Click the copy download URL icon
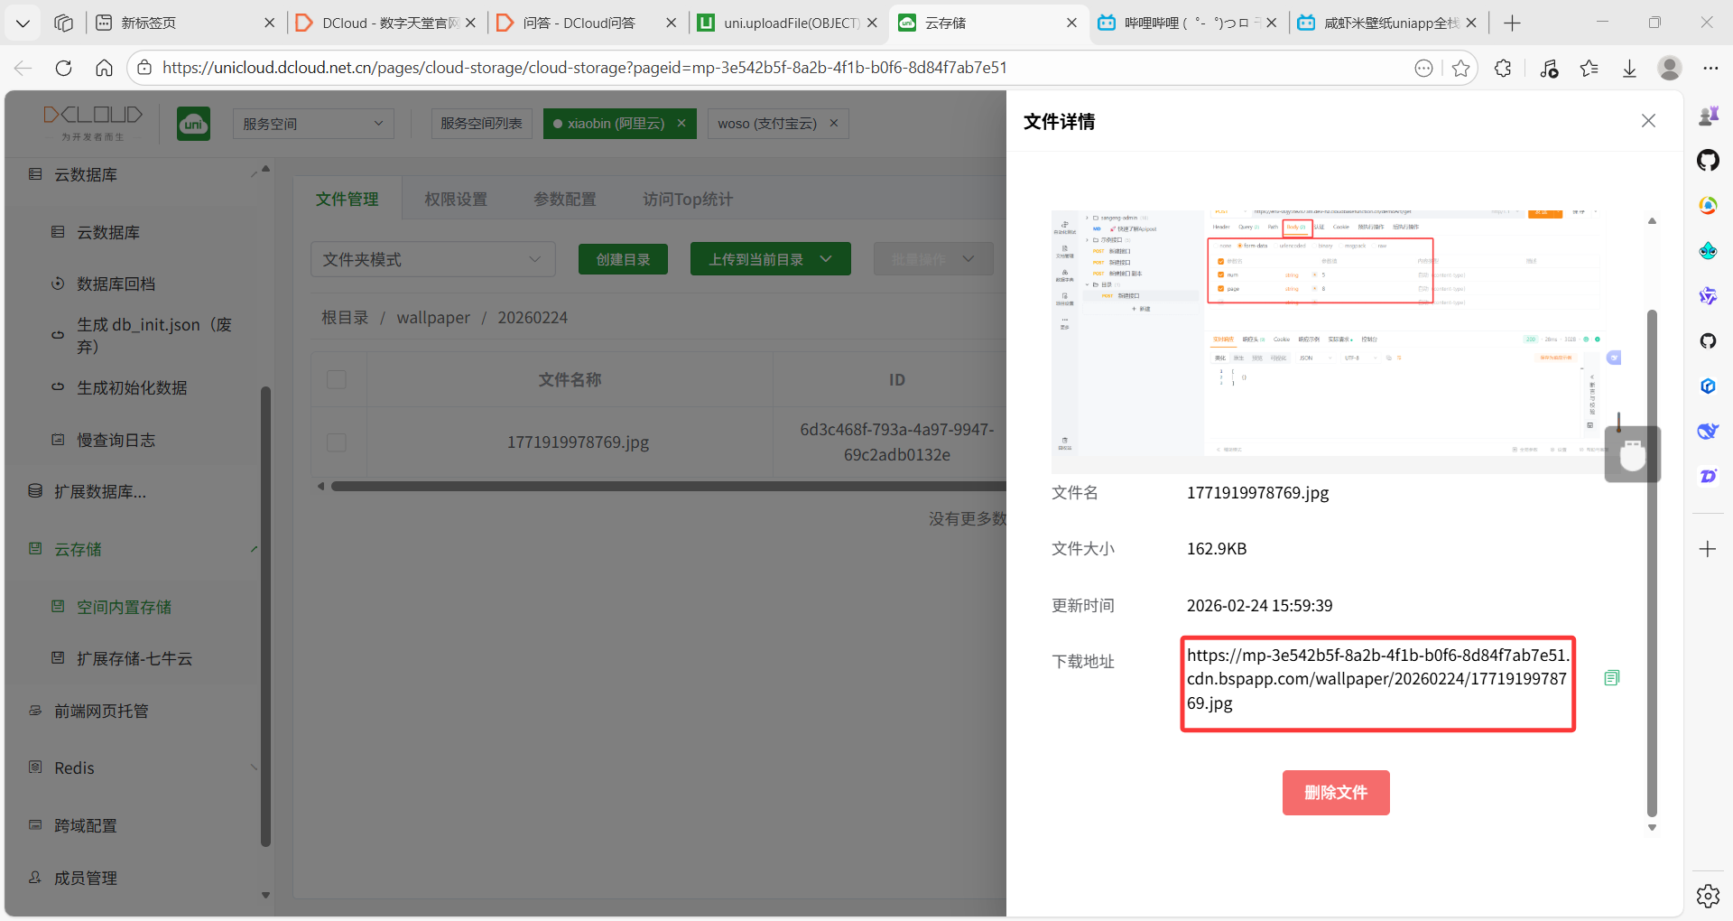This screenshot has height=921, width=1733. (1611, 678)
